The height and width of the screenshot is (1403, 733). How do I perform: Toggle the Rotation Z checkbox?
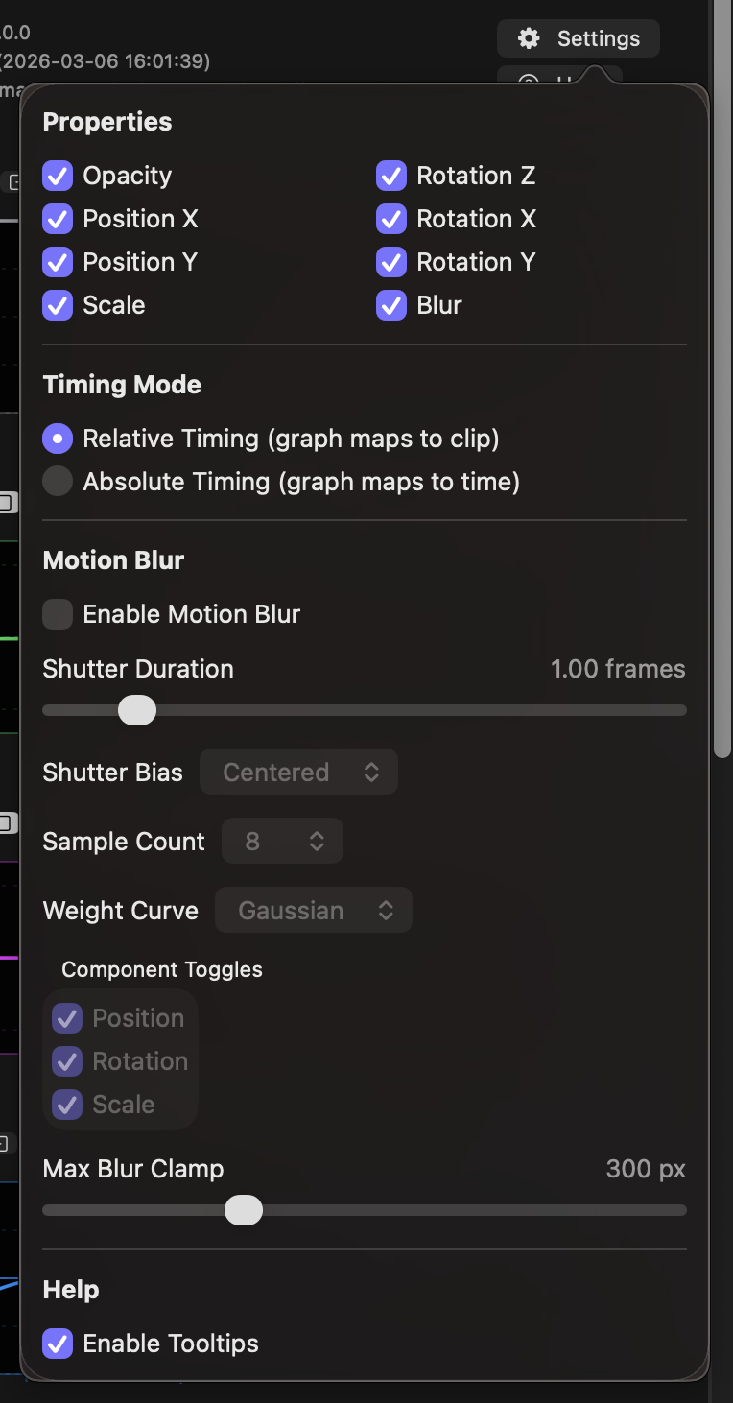tap(391, 176)
